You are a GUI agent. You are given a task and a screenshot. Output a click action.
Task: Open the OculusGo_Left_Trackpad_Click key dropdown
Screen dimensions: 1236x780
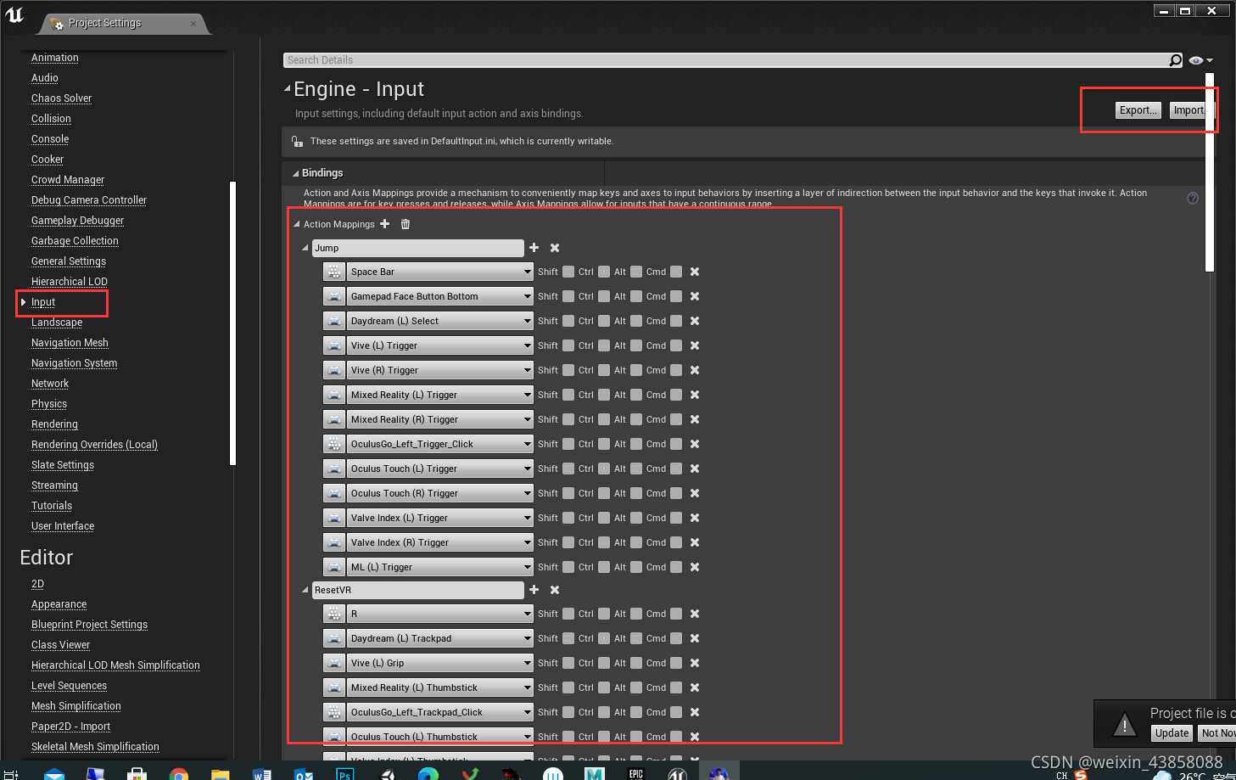(x=439, y=712)
